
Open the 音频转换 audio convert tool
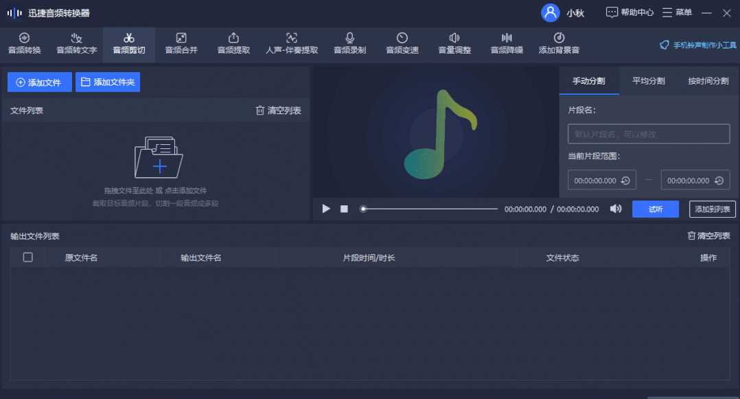[25, 43]
